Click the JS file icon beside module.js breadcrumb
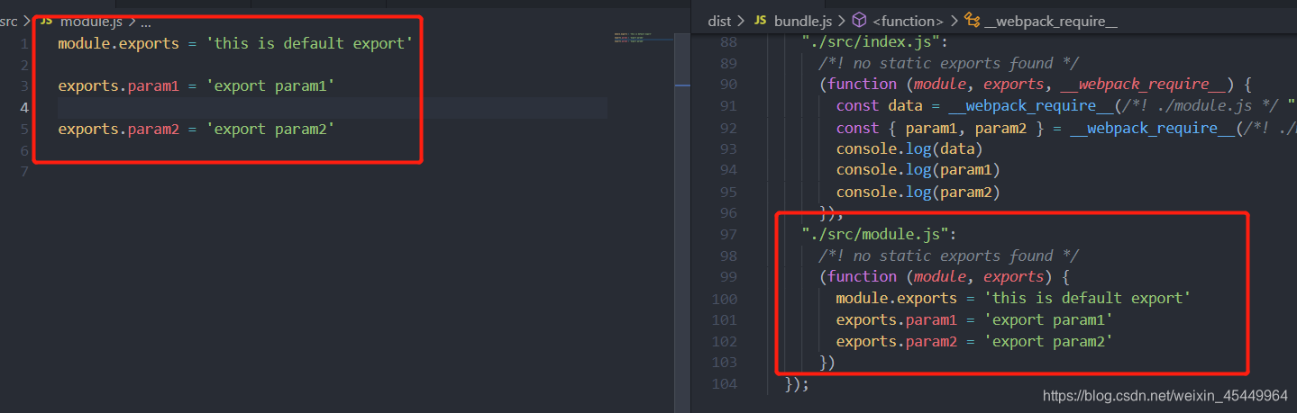This screenshot has height=413, width=1297. 46,21
